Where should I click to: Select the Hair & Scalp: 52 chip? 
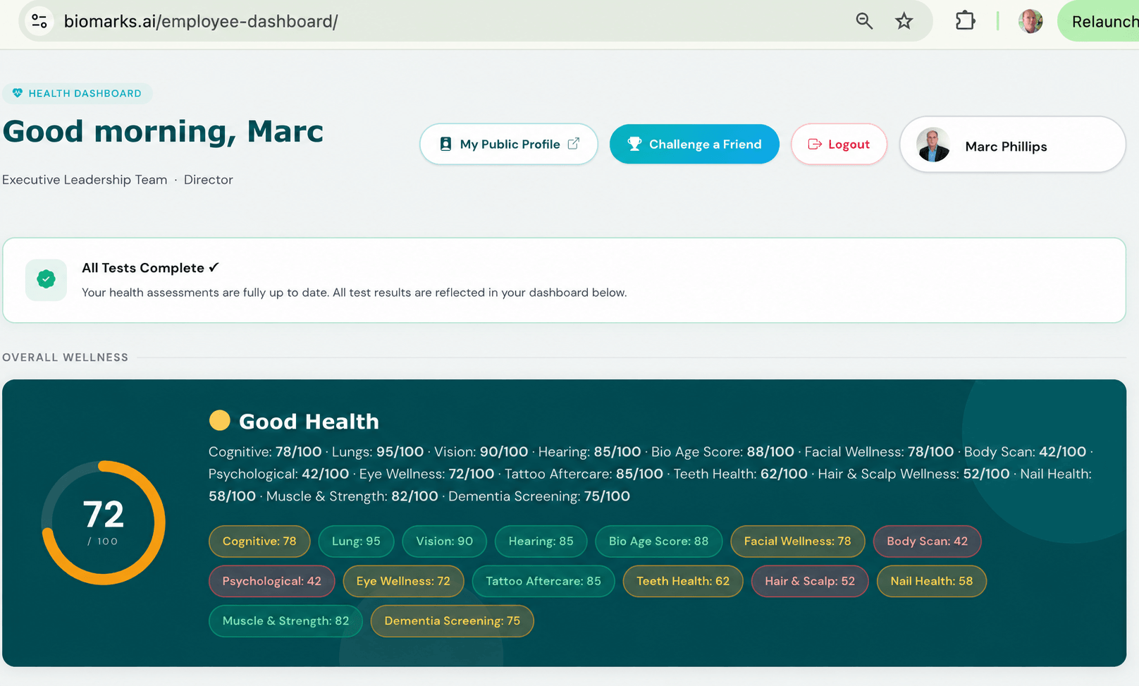(x=810, y=581)
